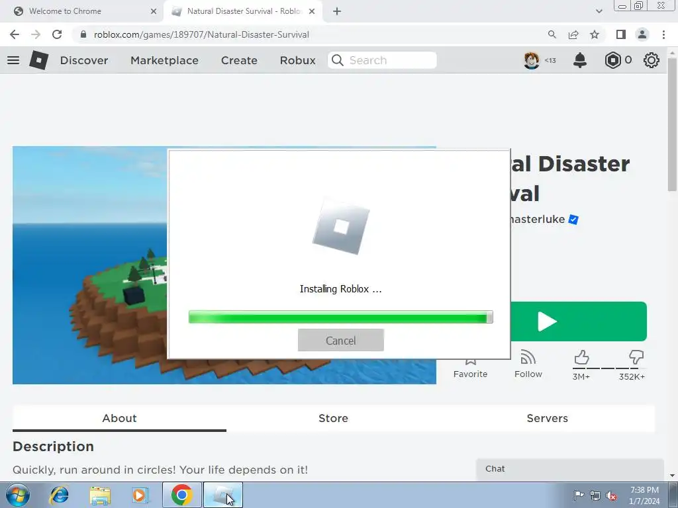Image resolution: width=678 pixels, height=508 pixels.
Task: Open the Robux page
Action: (x=297, y=60)
